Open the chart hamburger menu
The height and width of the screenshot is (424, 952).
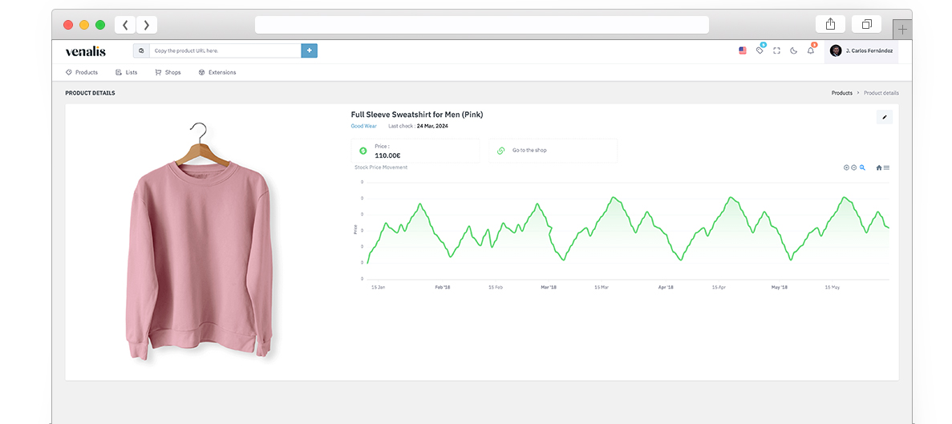(x=886, y=168)
